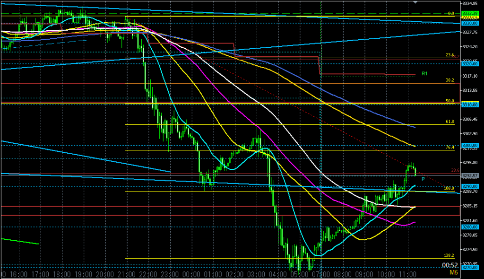Click the 04:00 mark on the time axis
484x279 pixels.
278,274
